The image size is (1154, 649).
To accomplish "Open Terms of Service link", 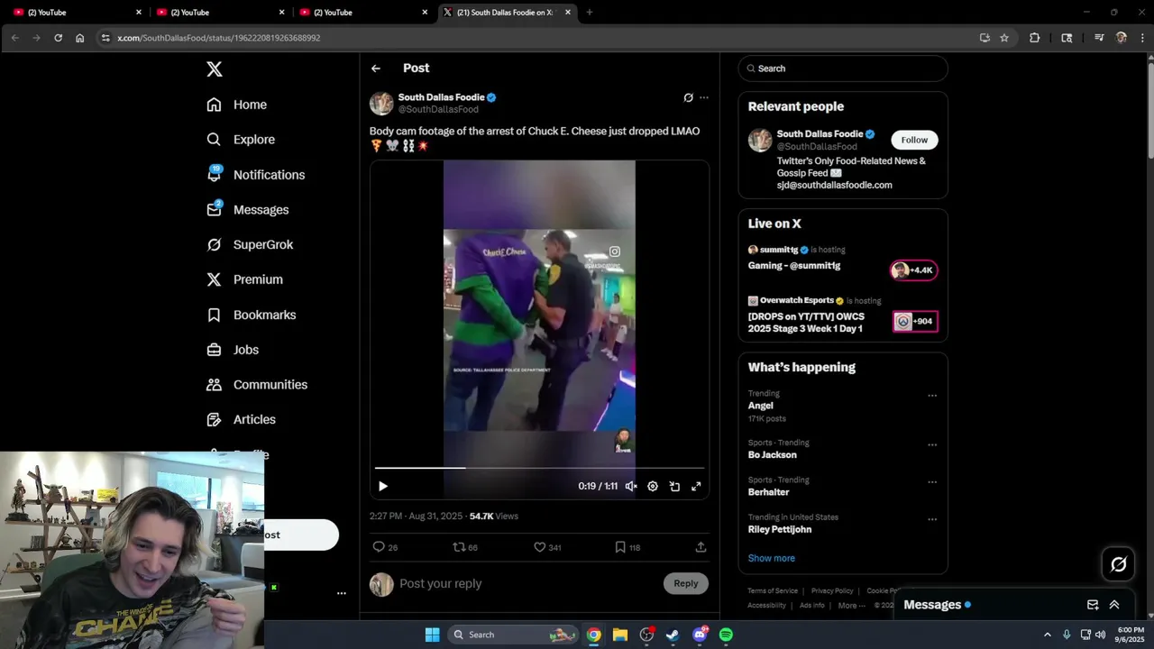I will [773, 591].
